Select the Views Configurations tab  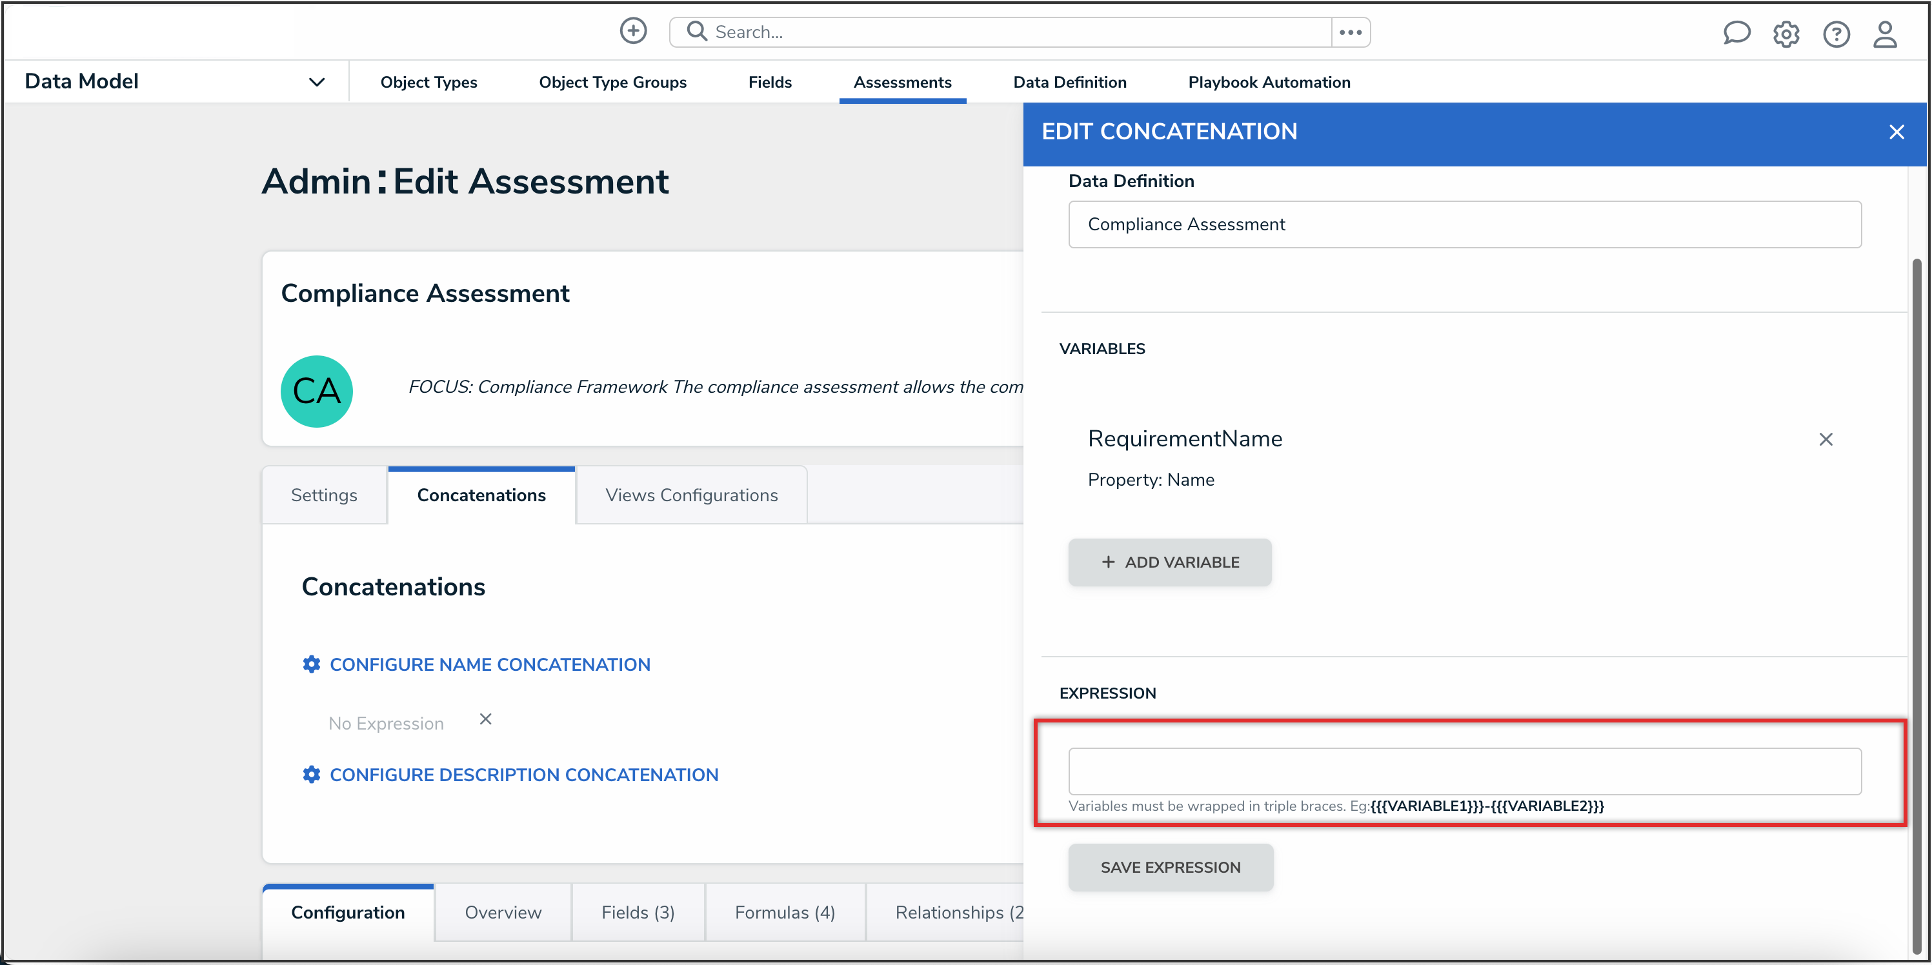690,495
